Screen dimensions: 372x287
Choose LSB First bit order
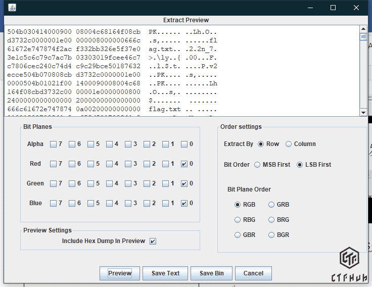300,165
